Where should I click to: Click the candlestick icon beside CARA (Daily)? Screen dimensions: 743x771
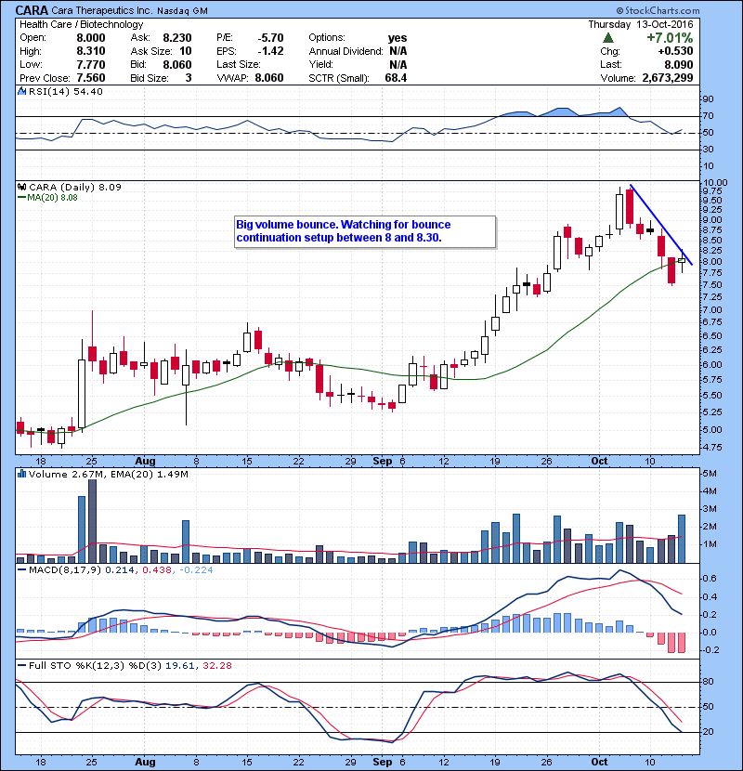21,187
